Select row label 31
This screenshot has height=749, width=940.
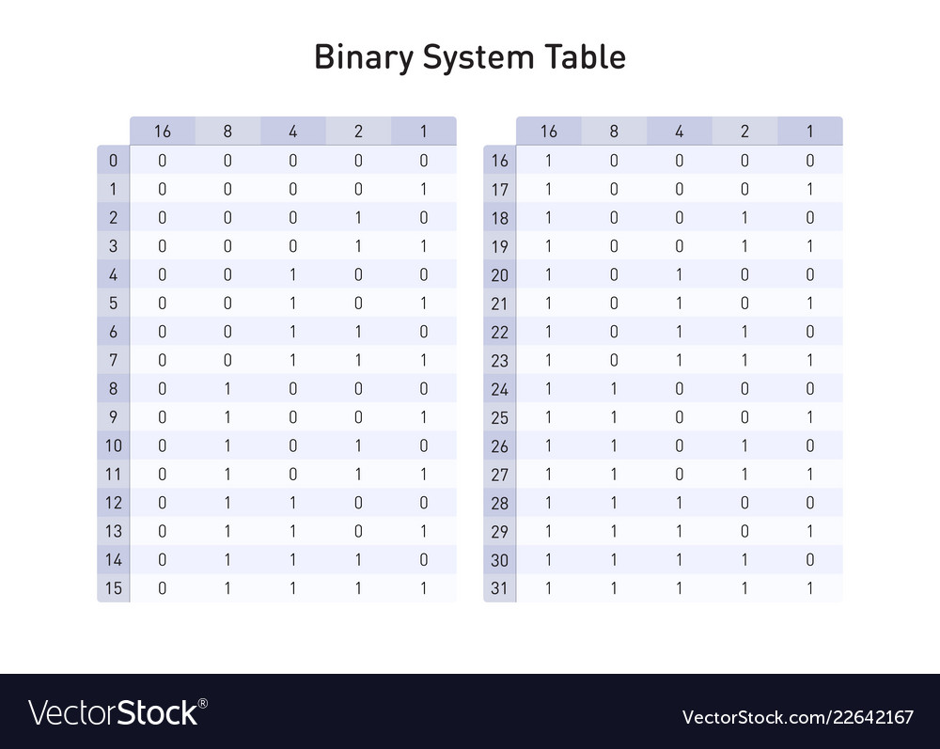500,589
